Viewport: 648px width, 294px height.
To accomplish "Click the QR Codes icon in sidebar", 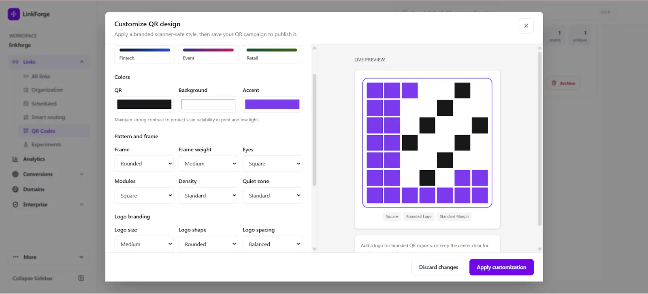I will point(26,131).
